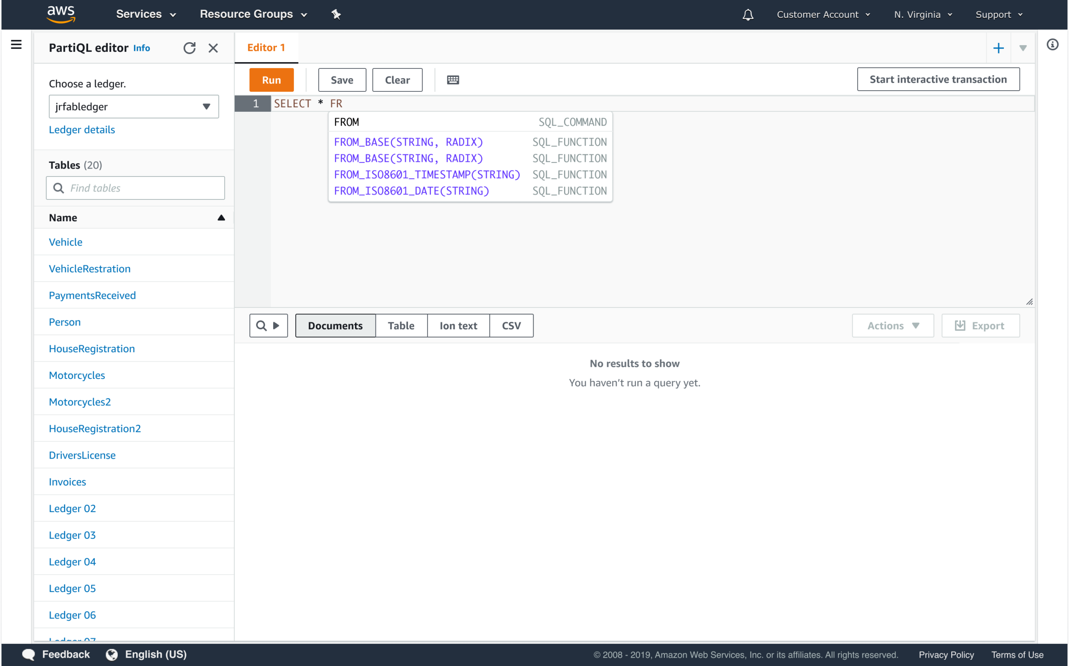Open the Services menu

[145, 14]
